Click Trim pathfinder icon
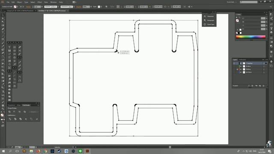This screenshot has width=274, height=154. (15, 119)
